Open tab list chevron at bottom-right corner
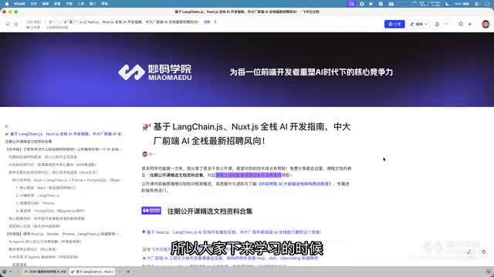 (488, 272)
